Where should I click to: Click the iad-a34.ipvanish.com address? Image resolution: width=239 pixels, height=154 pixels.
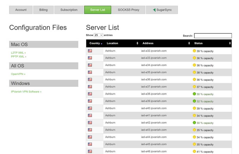154,65
